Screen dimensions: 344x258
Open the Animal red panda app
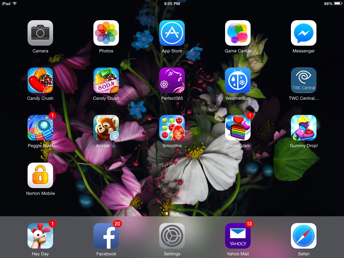click(x=106, y=128)
